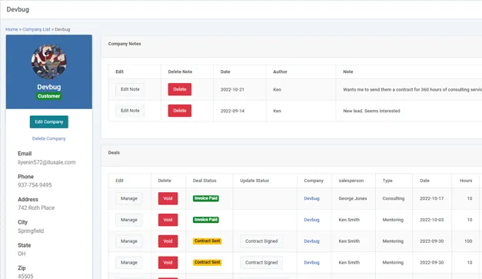
Task: Click the city value Springfield
Action: (x=31, y=231)
